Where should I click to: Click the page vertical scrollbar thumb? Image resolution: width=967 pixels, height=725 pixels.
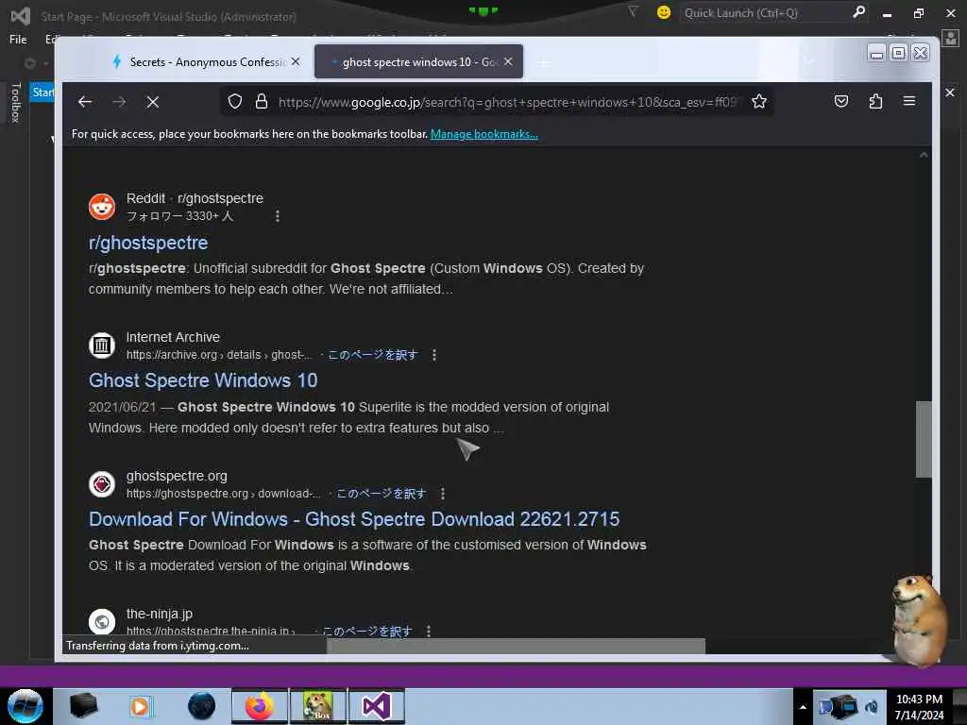click(924, 439)
